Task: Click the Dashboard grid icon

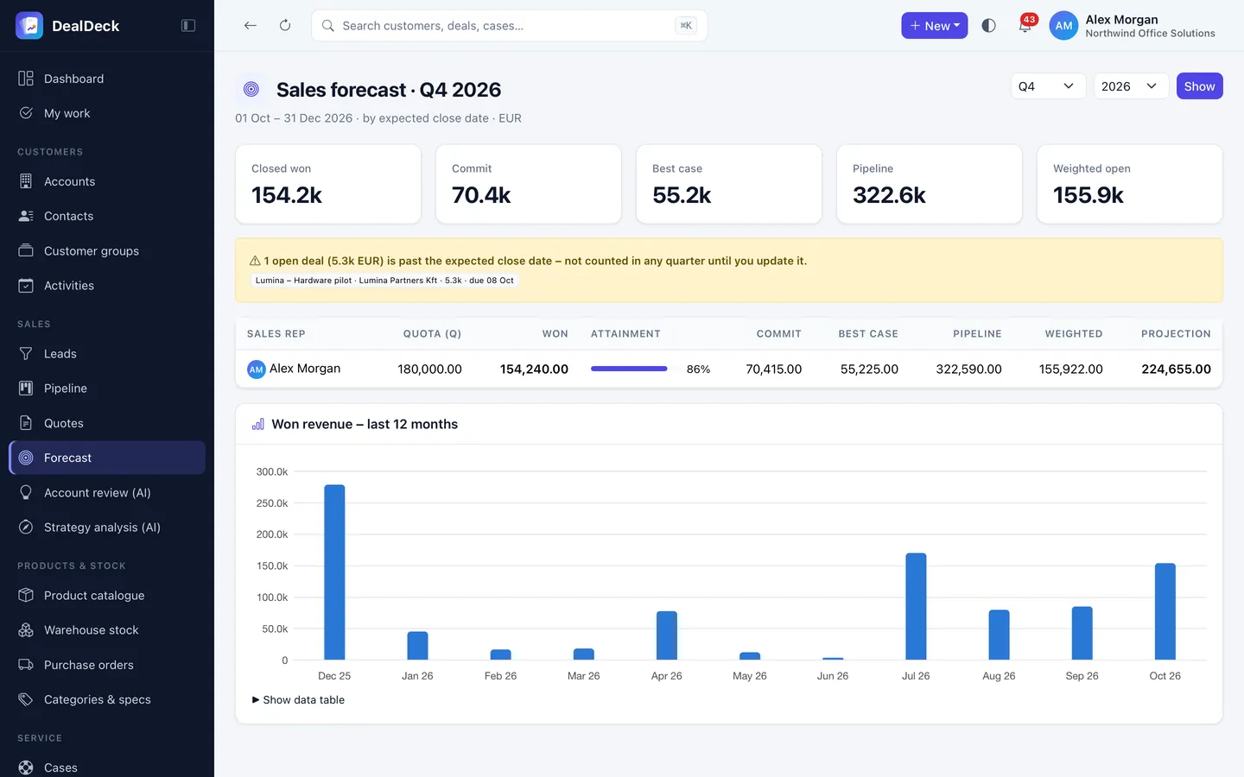Action: point(26,79)
